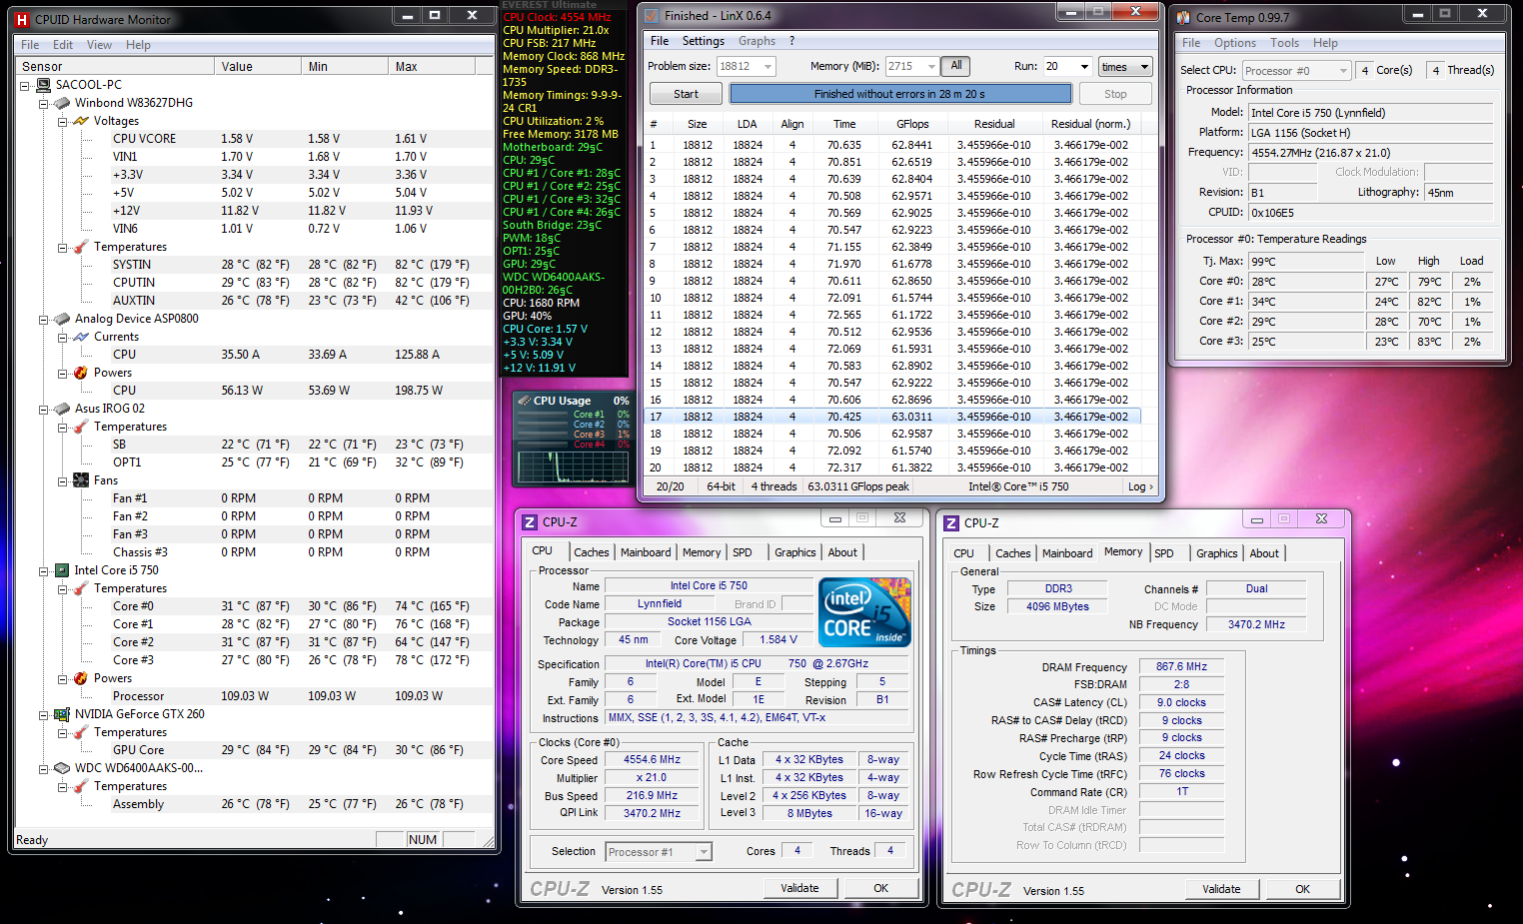Image resolution: width=1523 pixels, height=924 pixels.
Task: Click the LinX finished progress bar
Action: pos(899,94)
